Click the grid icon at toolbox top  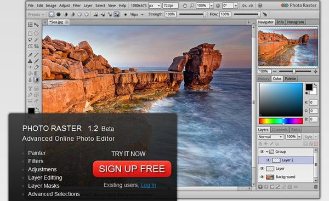tap(30, 25)
